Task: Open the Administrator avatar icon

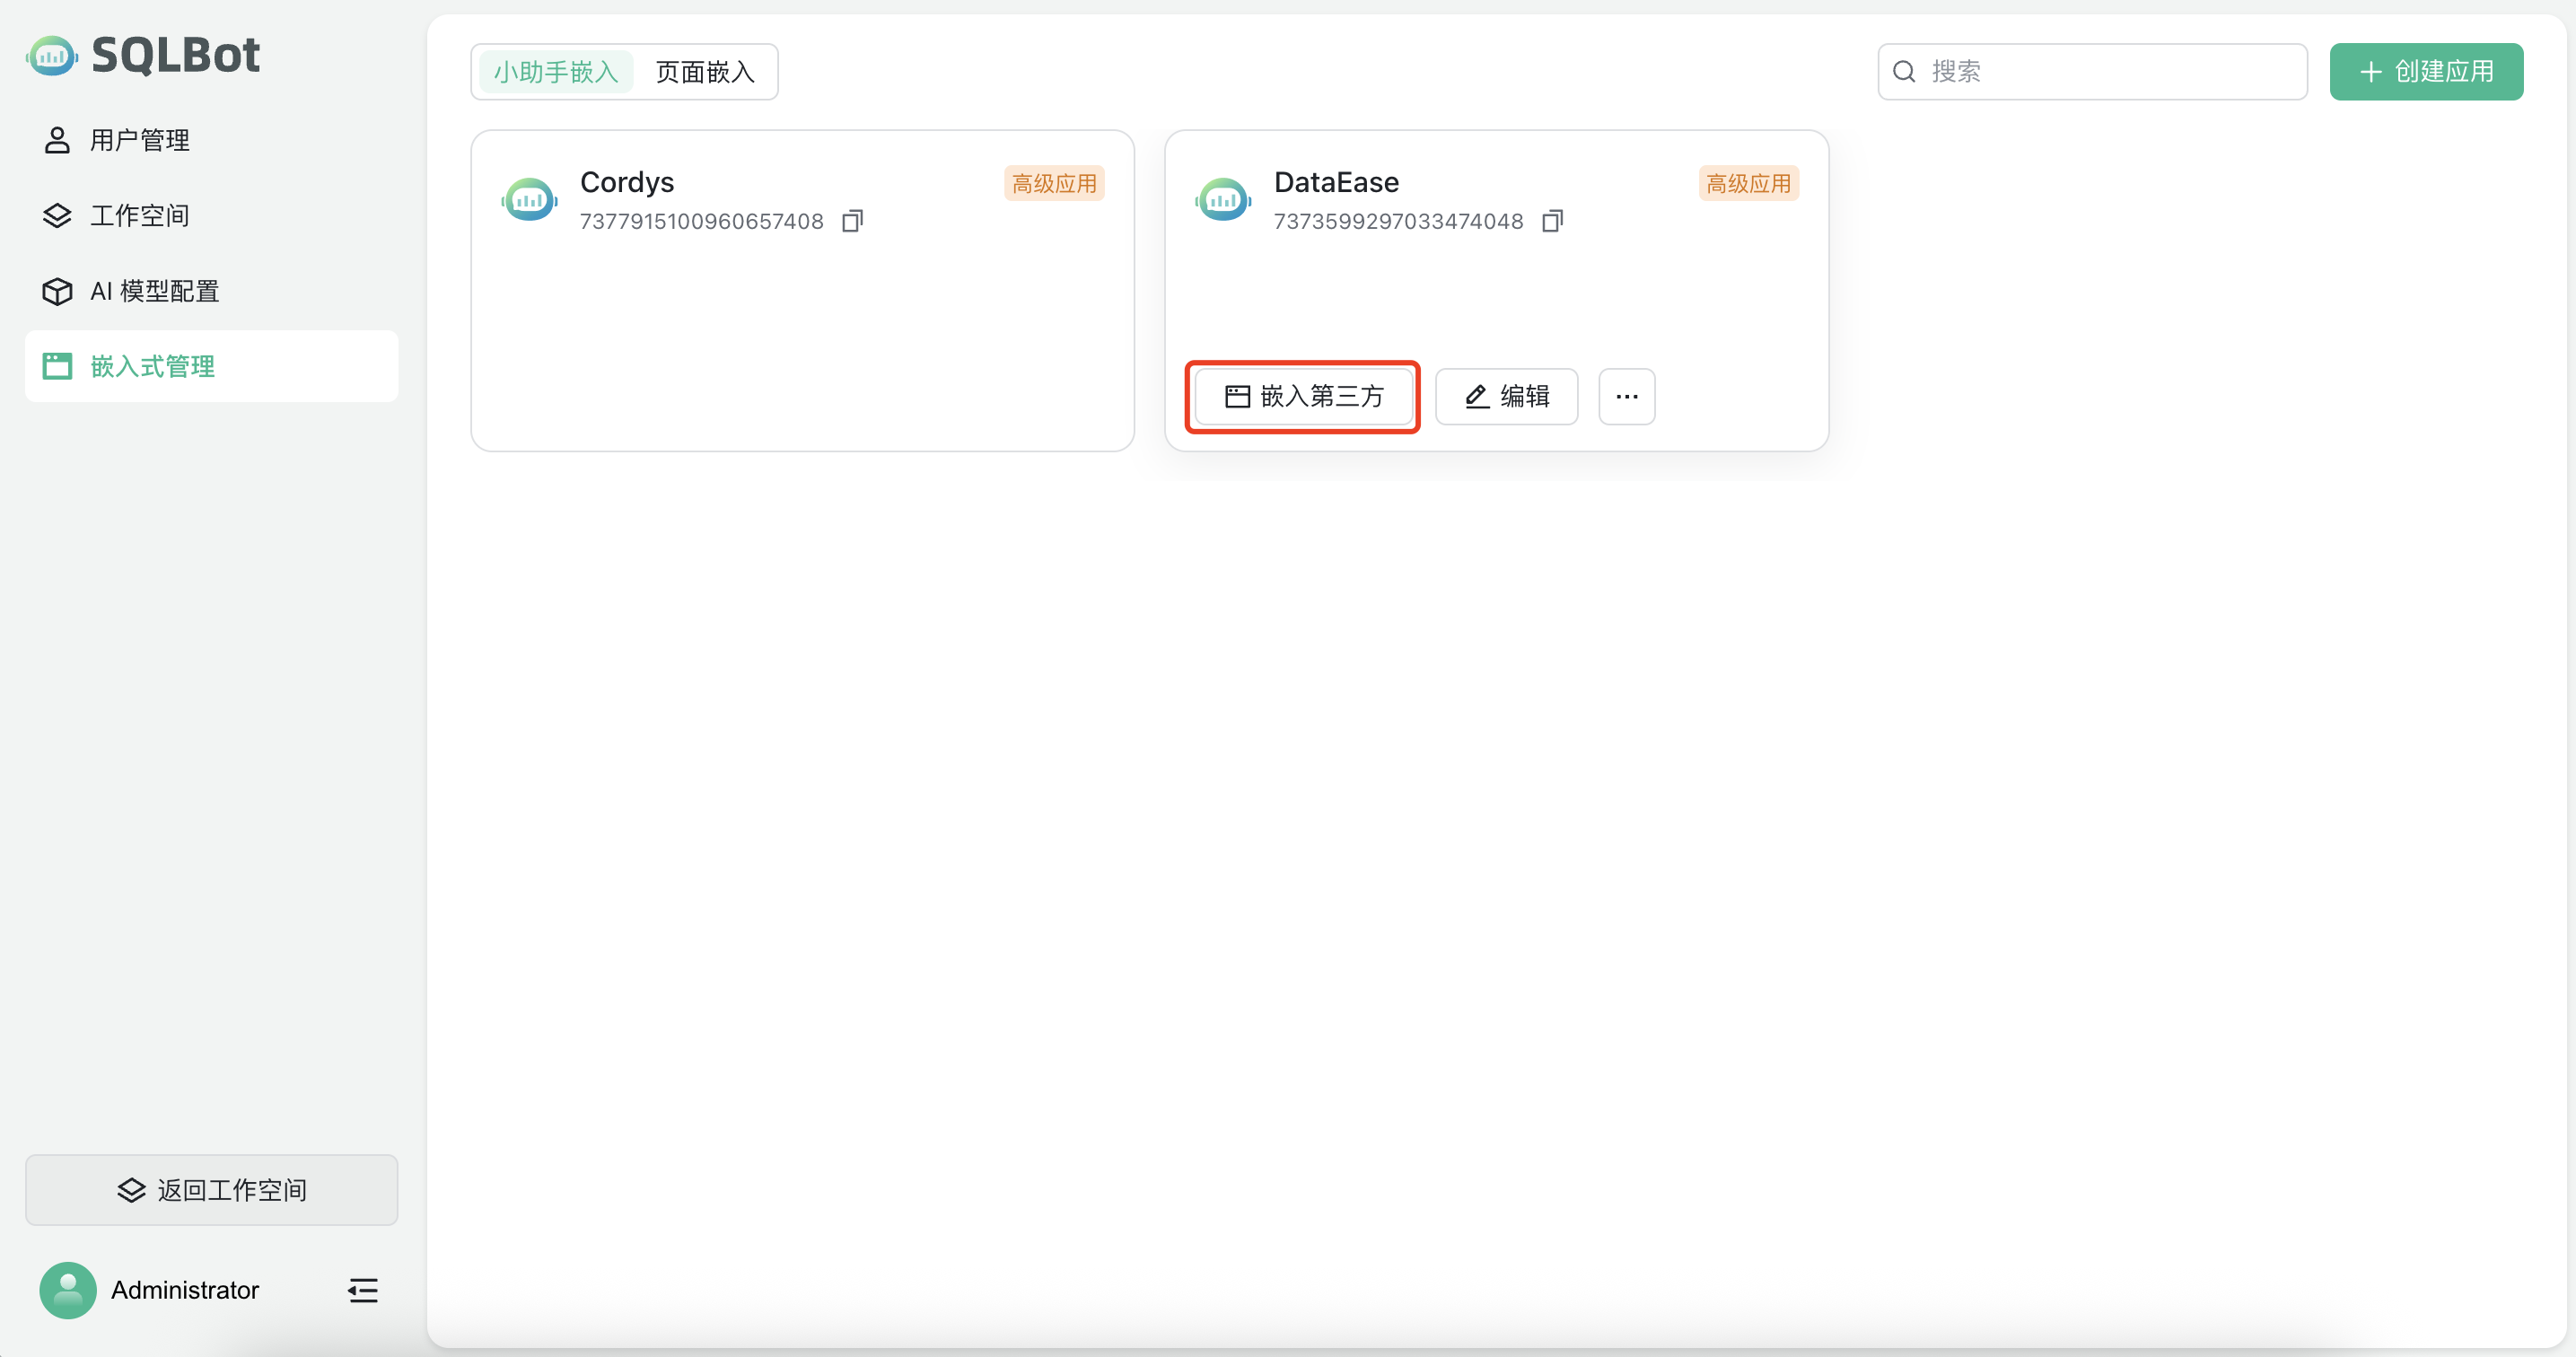Action: point(67,1290)
